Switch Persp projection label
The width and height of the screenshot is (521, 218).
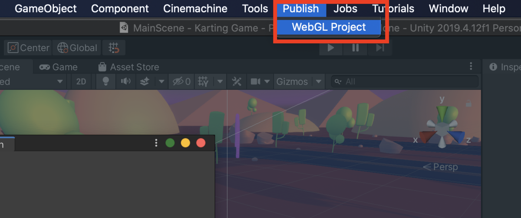click(441, 167)
